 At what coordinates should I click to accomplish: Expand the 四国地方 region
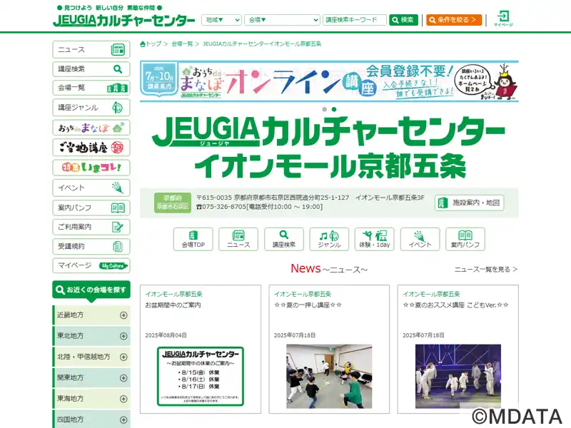[91, 419]
